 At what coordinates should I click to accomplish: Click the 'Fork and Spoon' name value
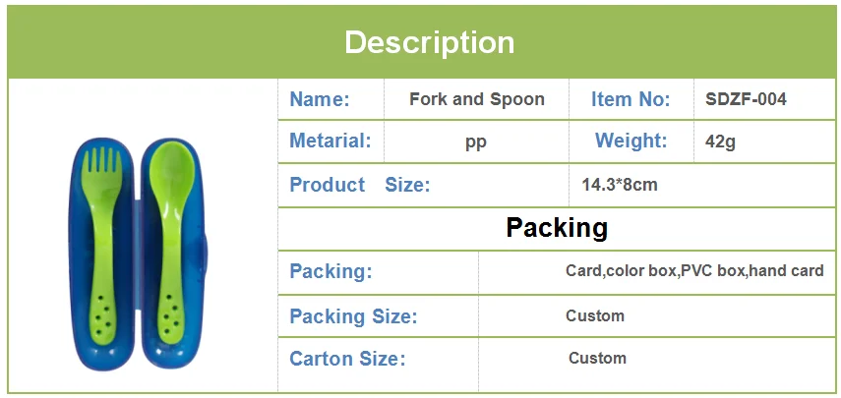pos(477,99)
